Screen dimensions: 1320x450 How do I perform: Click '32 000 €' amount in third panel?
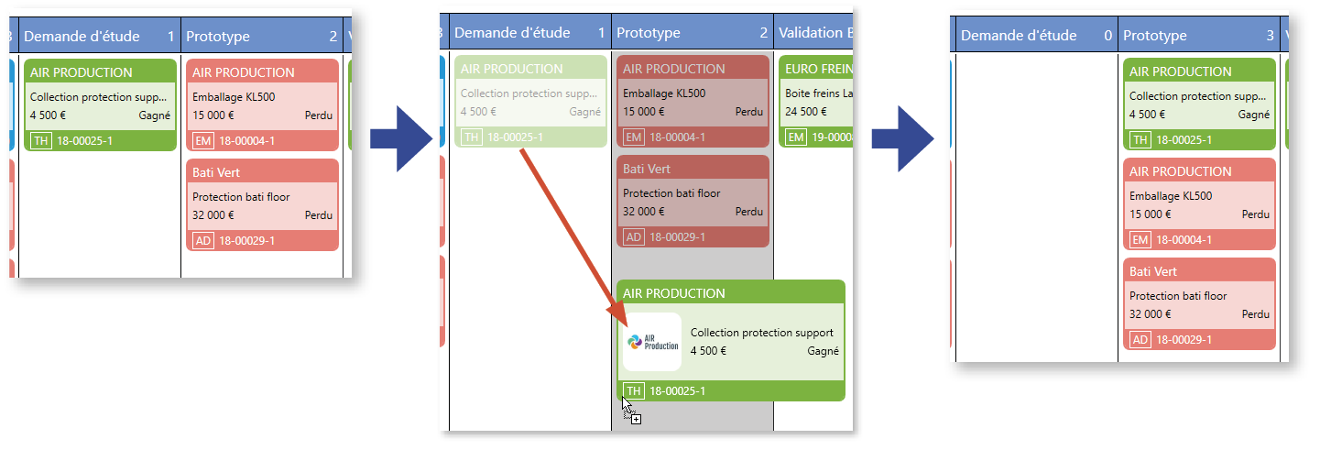(x=1151, y=314)
